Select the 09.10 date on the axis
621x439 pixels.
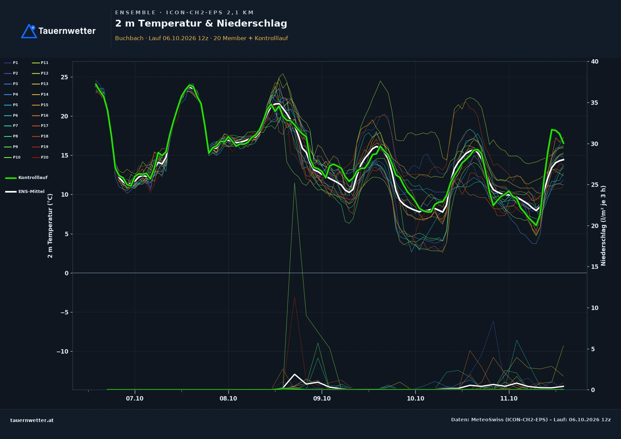pos(322,399)
